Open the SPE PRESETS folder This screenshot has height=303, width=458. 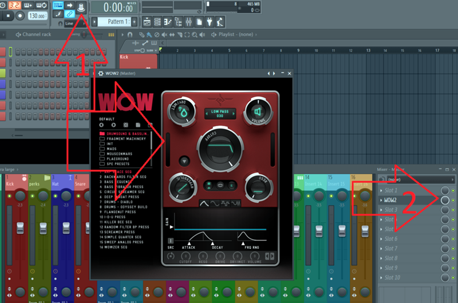[x=114, y=164]
